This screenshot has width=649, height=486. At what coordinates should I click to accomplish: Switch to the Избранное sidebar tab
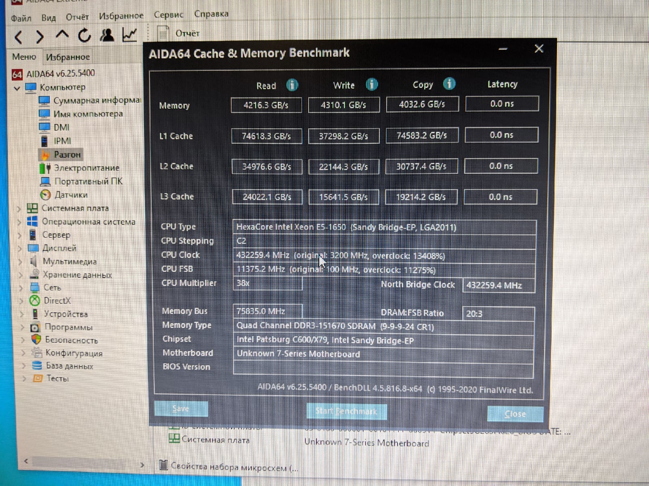68,57
